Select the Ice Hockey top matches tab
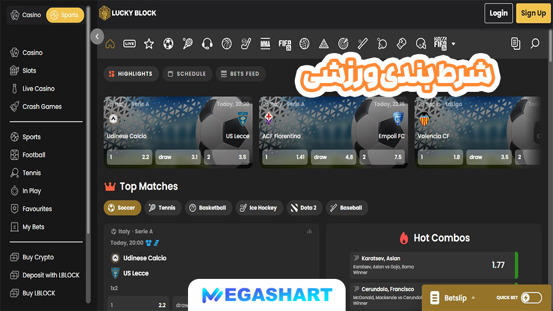 pyautogui.click(x=259, y=208)
